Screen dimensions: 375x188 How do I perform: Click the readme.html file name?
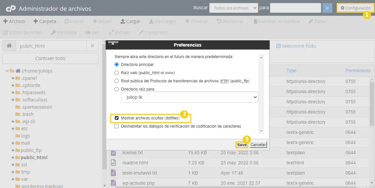[135, 163]
